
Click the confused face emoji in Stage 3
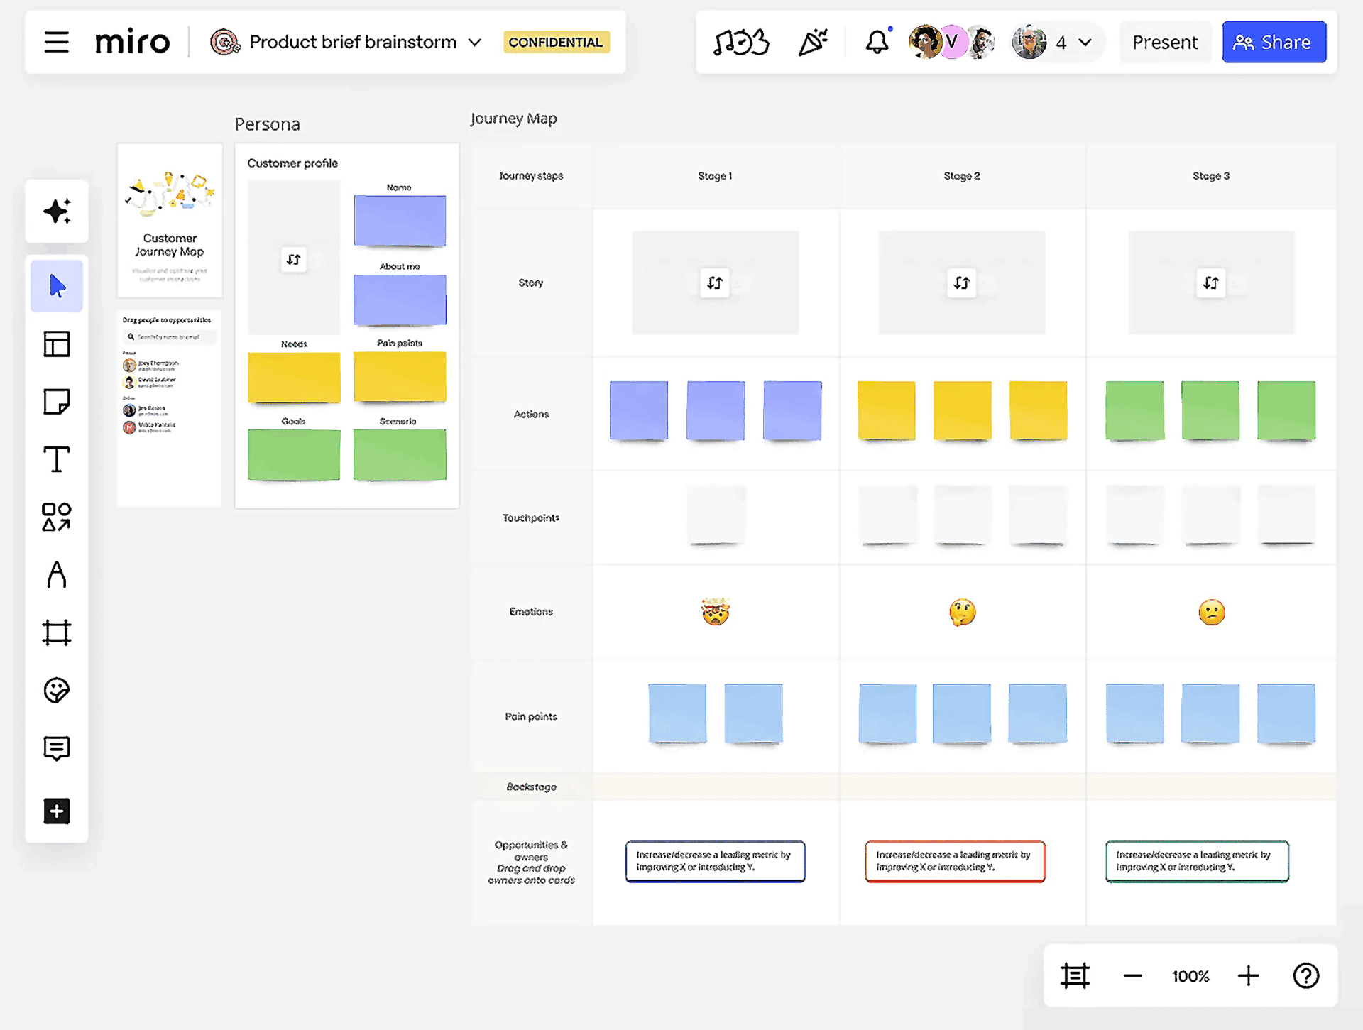click(1211, 612)
